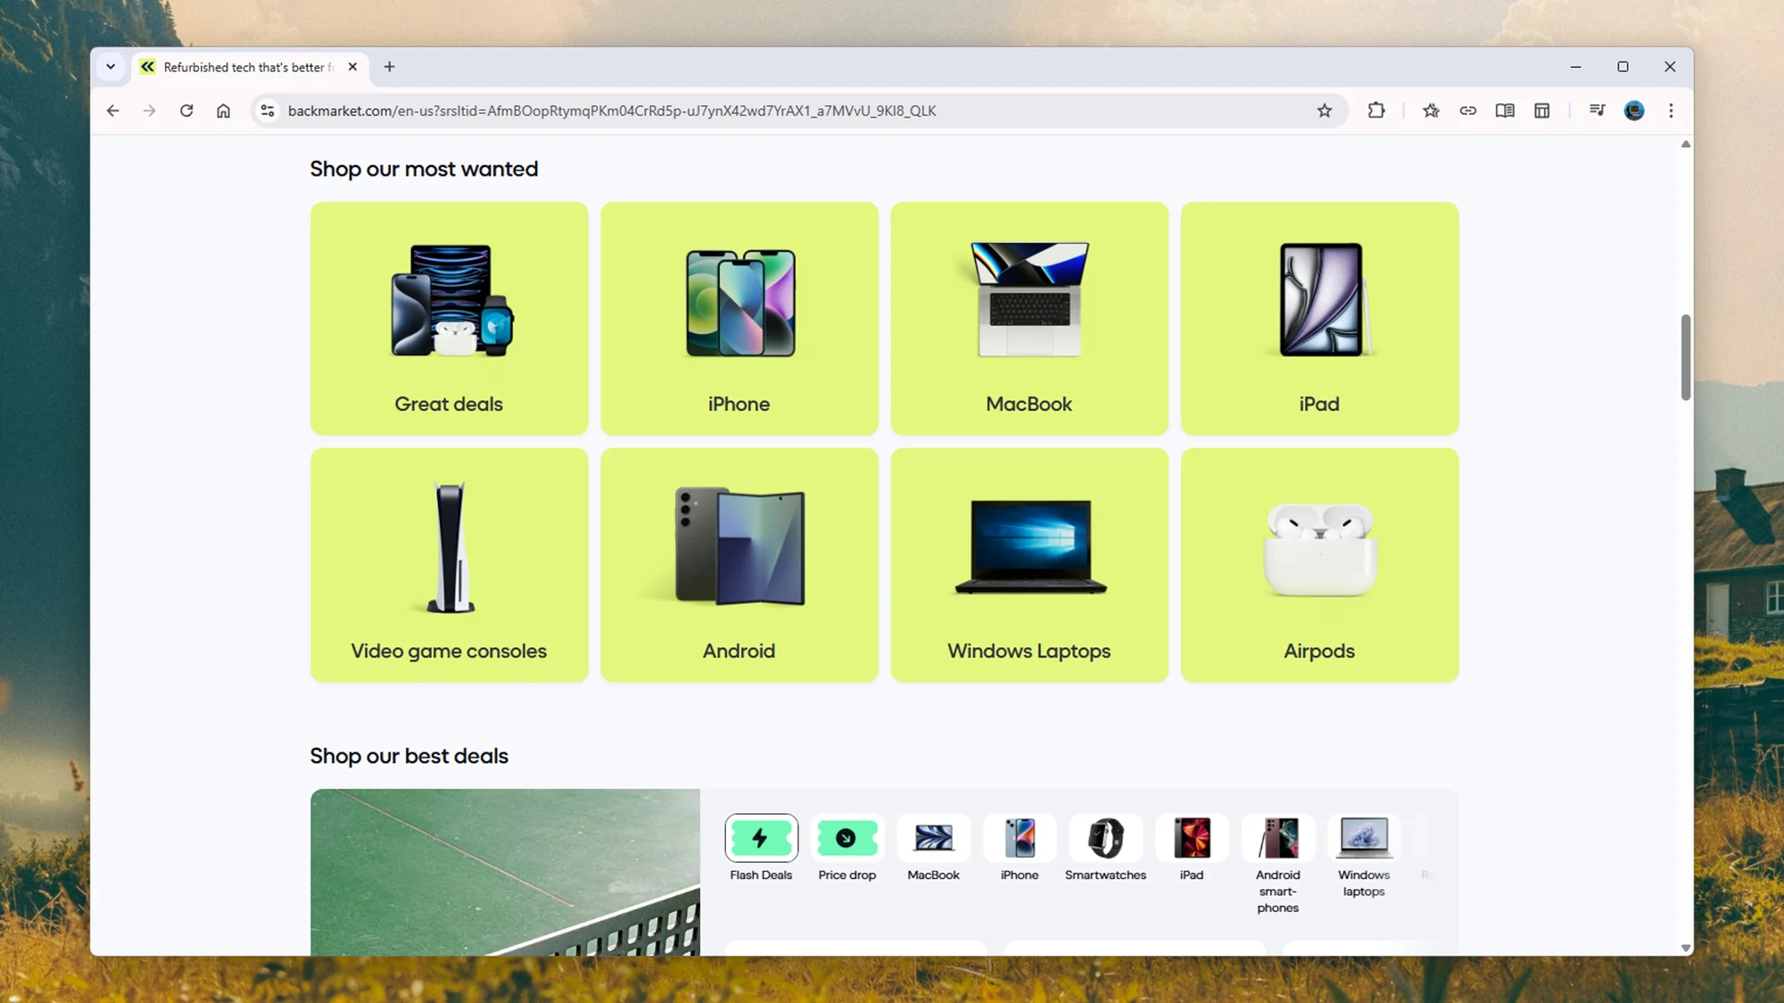This screenshot has width=1784, height=1003.
Task: Select the iPad deals tab
Action: 1192,849
